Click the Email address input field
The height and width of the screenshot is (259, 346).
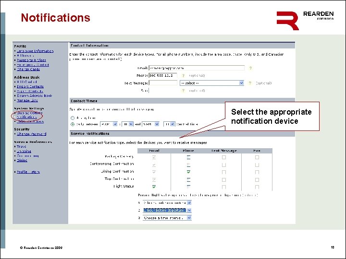coord(197,68)
